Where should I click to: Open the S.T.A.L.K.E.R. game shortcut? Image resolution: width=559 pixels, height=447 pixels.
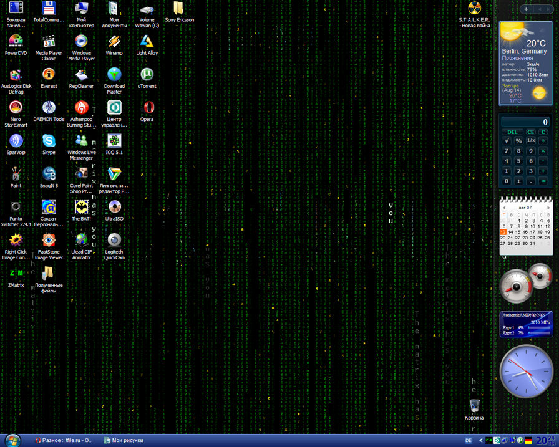pos(475,9)
